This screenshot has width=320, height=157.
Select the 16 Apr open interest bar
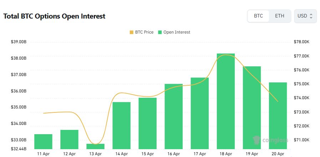pyautogui.click(x=174, y=116)
